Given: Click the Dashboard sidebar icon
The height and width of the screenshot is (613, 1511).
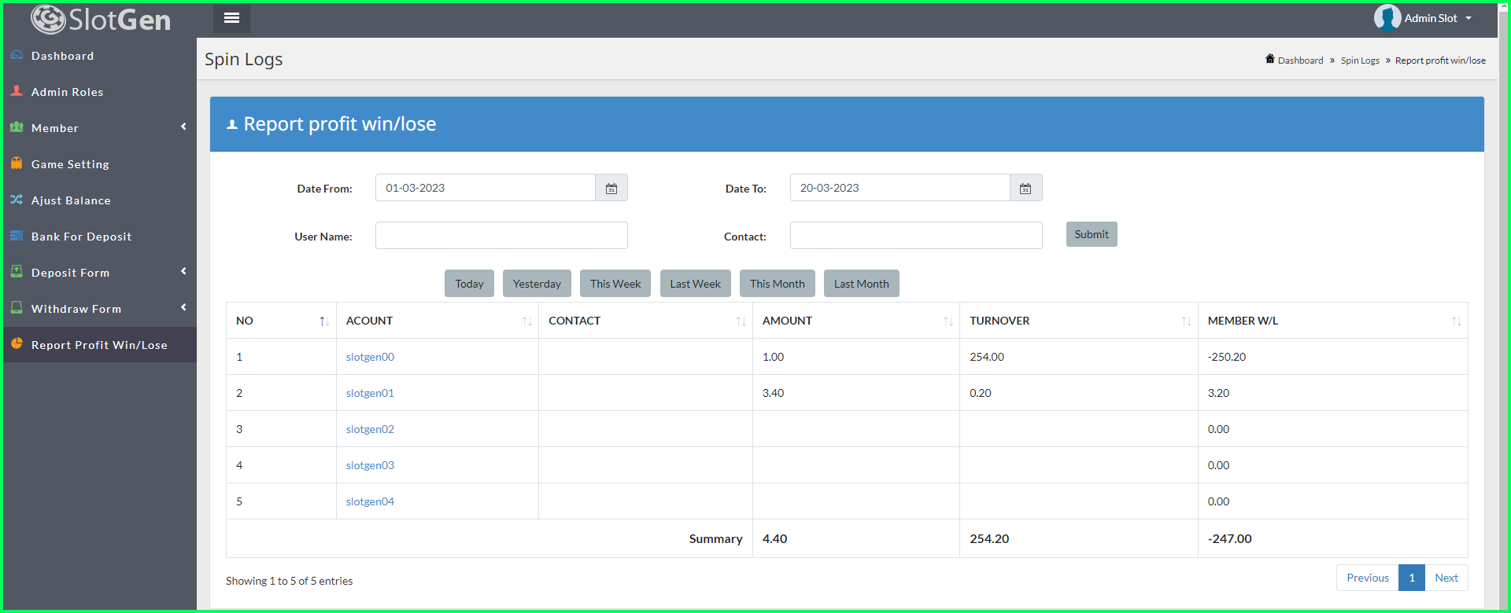Looking at the screenshot, I should pos(17,55).
